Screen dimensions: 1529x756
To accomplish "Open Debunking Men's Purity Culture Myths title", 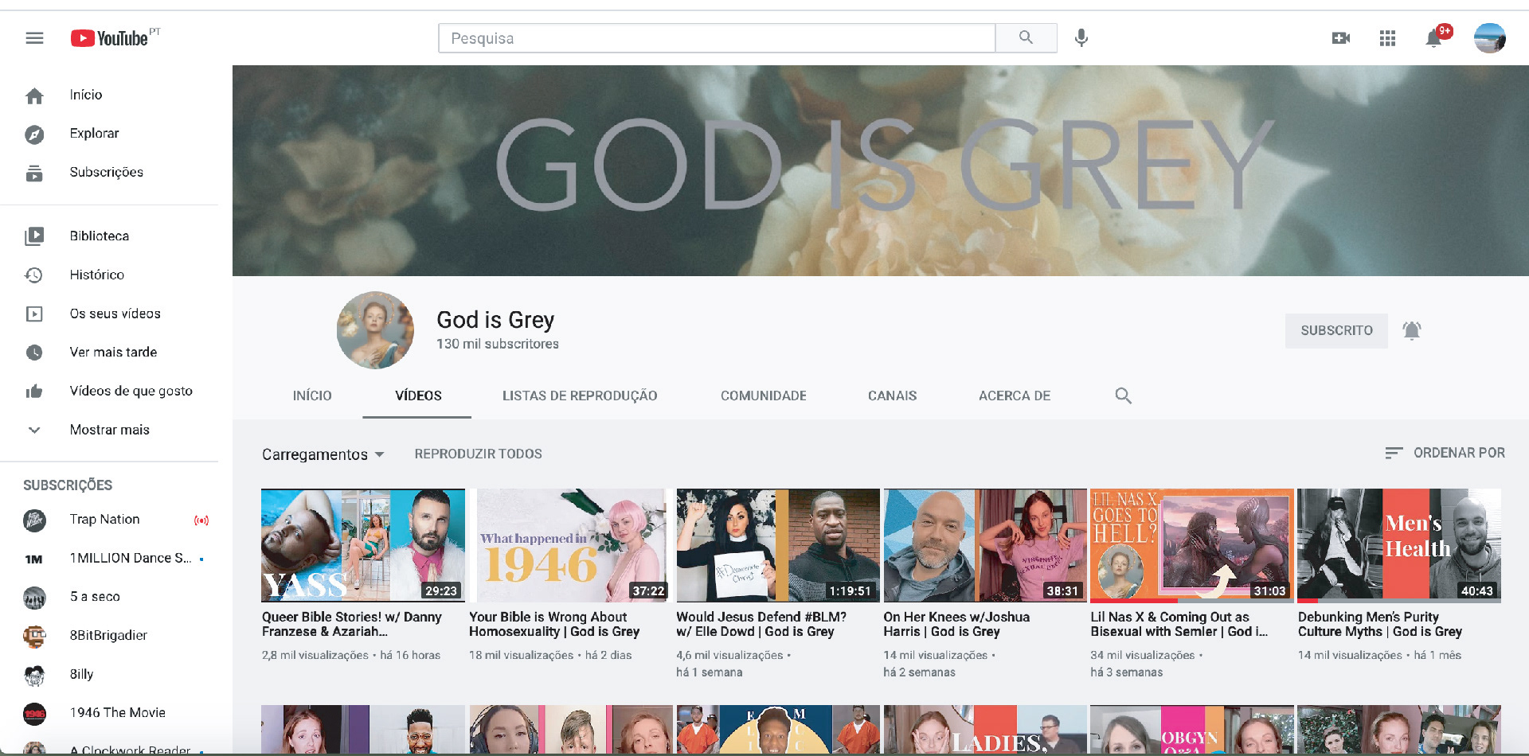I will (x=1380, y=624).
